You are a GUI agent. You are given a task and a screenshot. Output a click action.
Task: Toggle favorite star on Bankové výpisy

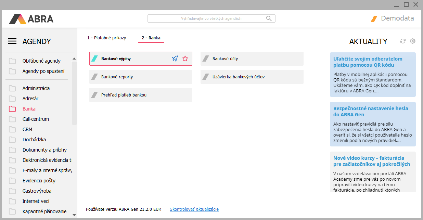[x=185, y=59]
